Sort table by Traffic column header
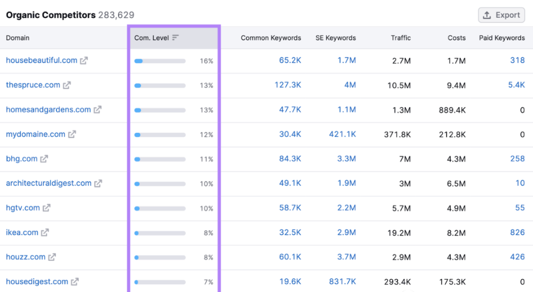The image size is (533, 292). click(x=400, y=38)
